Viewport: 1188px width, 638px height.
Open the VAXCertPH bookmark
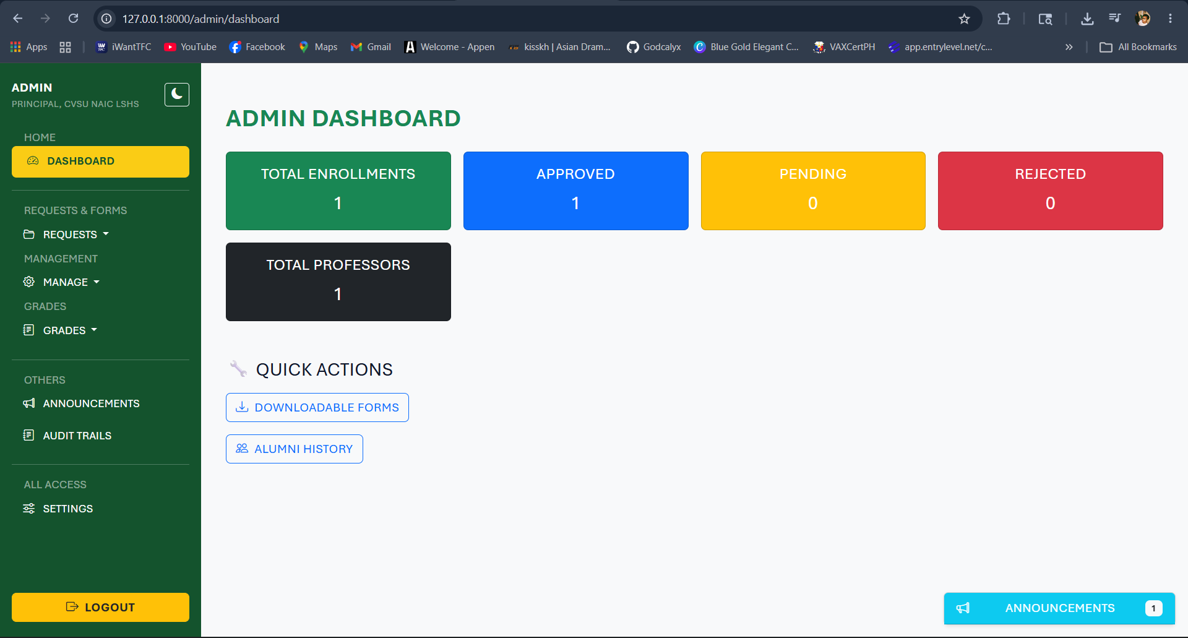pos(844,47)
